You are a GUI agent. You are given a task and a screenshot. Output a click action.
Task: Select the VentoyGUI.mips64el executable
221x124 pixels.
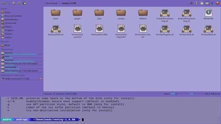pos(121,31)
